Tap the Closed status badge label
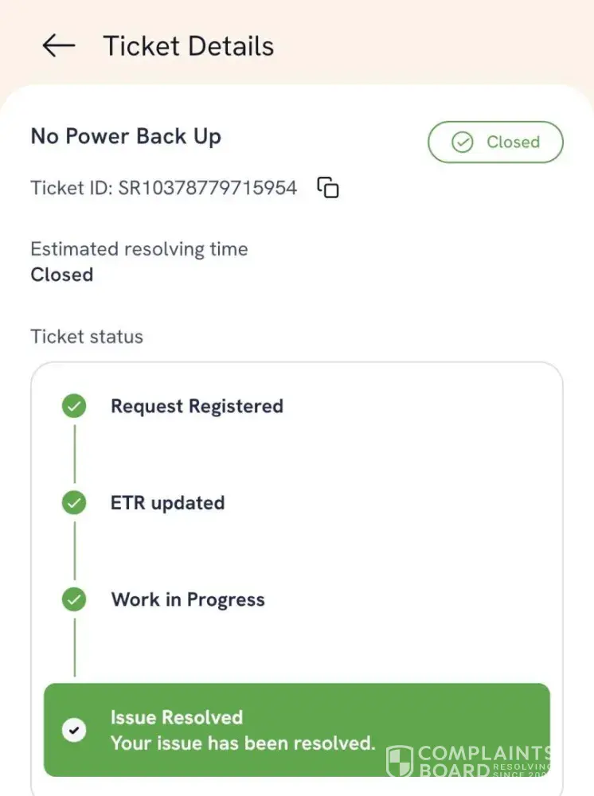The height and width of the screenshot is (796, 594). (513, 142)
